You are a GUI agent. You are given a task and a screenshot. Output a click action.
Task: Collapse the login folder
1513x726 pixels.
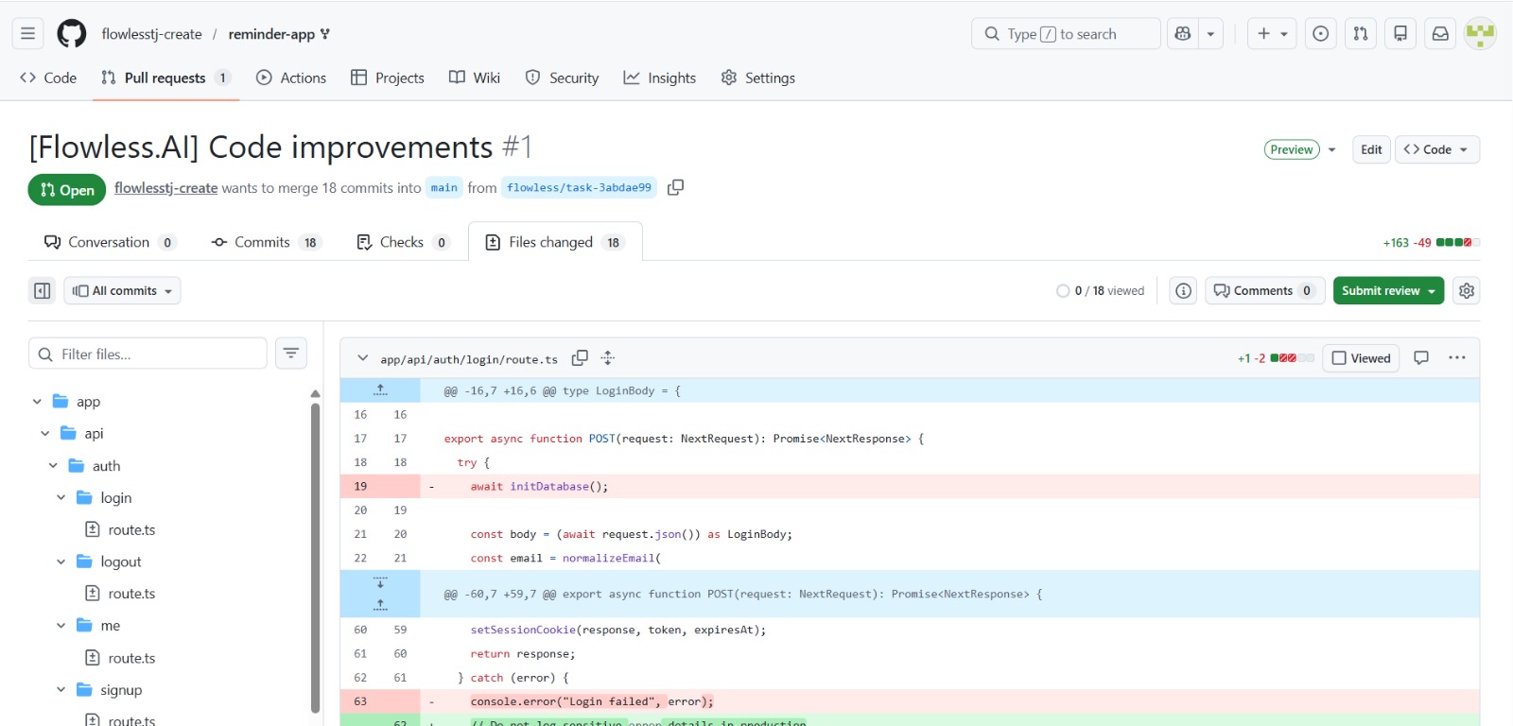61,497
